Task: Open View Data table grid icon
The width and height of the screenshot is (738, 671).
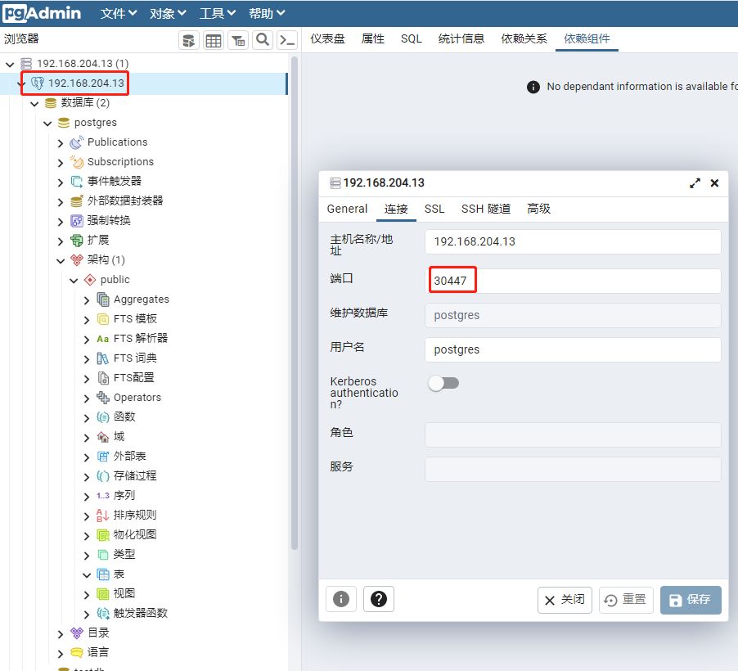Action: [214, 40]
